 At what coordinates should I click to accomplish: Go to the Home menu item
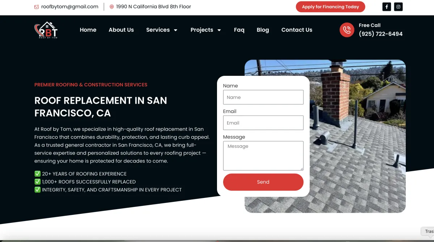[88, 30]
